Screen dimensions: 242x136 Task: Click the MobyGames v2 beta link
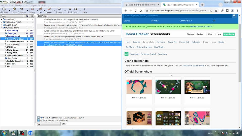pos(201,26)
